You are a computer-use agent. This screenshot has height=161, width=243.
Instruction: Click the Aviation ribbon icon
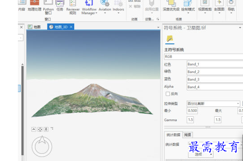[x=105, y=7]
